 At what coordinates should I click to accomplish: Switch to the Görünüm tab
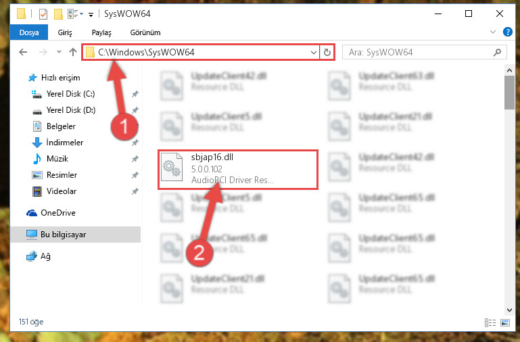145,32
